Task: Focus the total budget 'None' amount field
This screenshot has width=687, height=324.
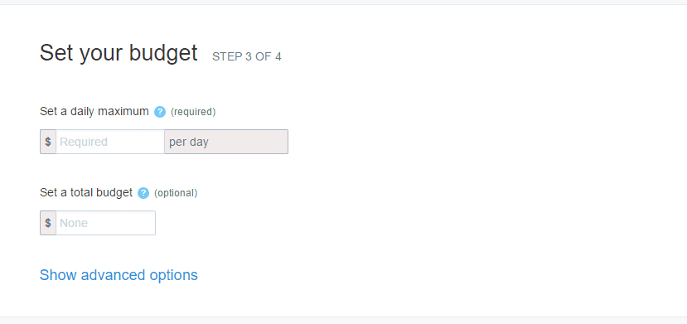Action: [105, 223]
